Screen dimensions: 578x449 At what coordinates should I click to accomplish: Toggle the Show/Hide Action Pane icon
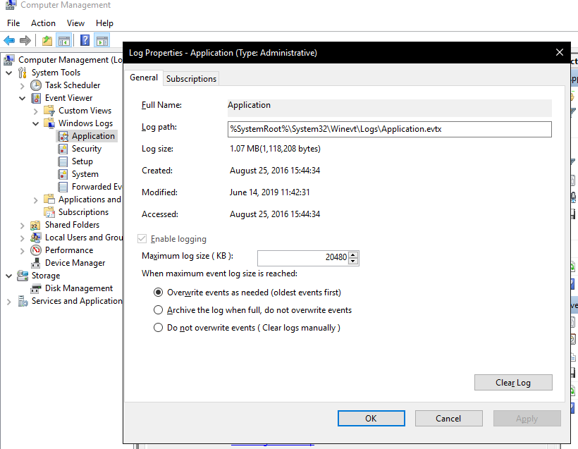click(102, 40)
